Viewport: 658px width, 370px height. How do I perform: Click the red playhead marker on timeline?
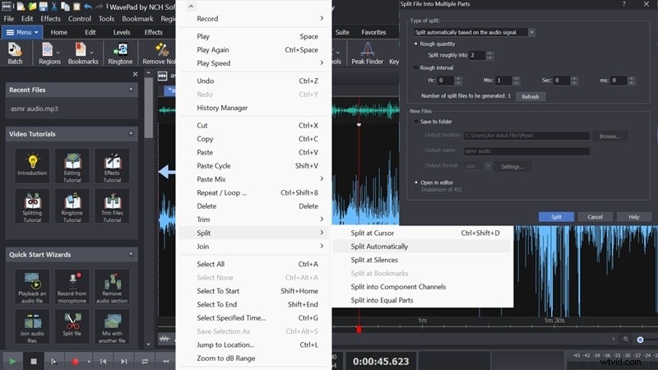tap(359, 330)
